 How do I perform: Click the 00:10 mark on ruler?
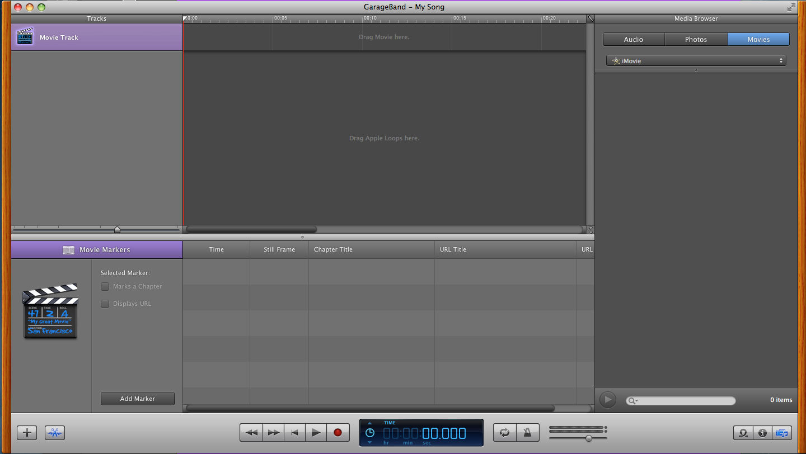[369, 18]
